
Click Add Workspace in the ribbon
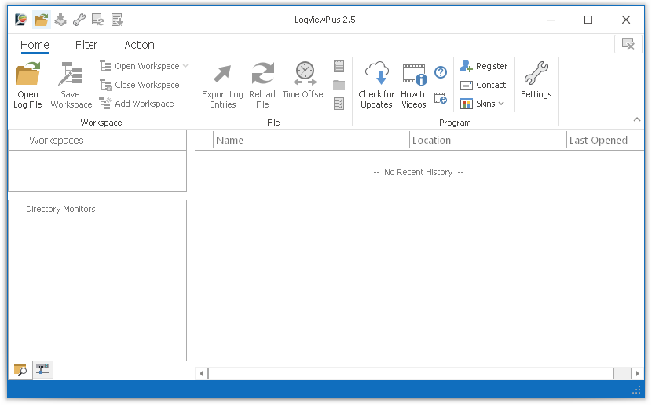[x=137, y=104]
